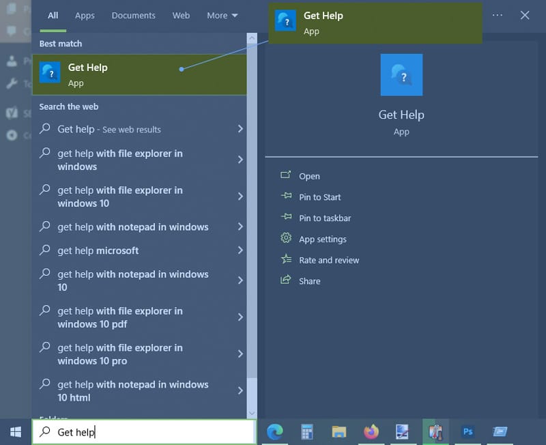Click the results list scrollbar down arrow
Image resolution: width=546 pixels, height=445 pixels.
click(x=252, y=414)
